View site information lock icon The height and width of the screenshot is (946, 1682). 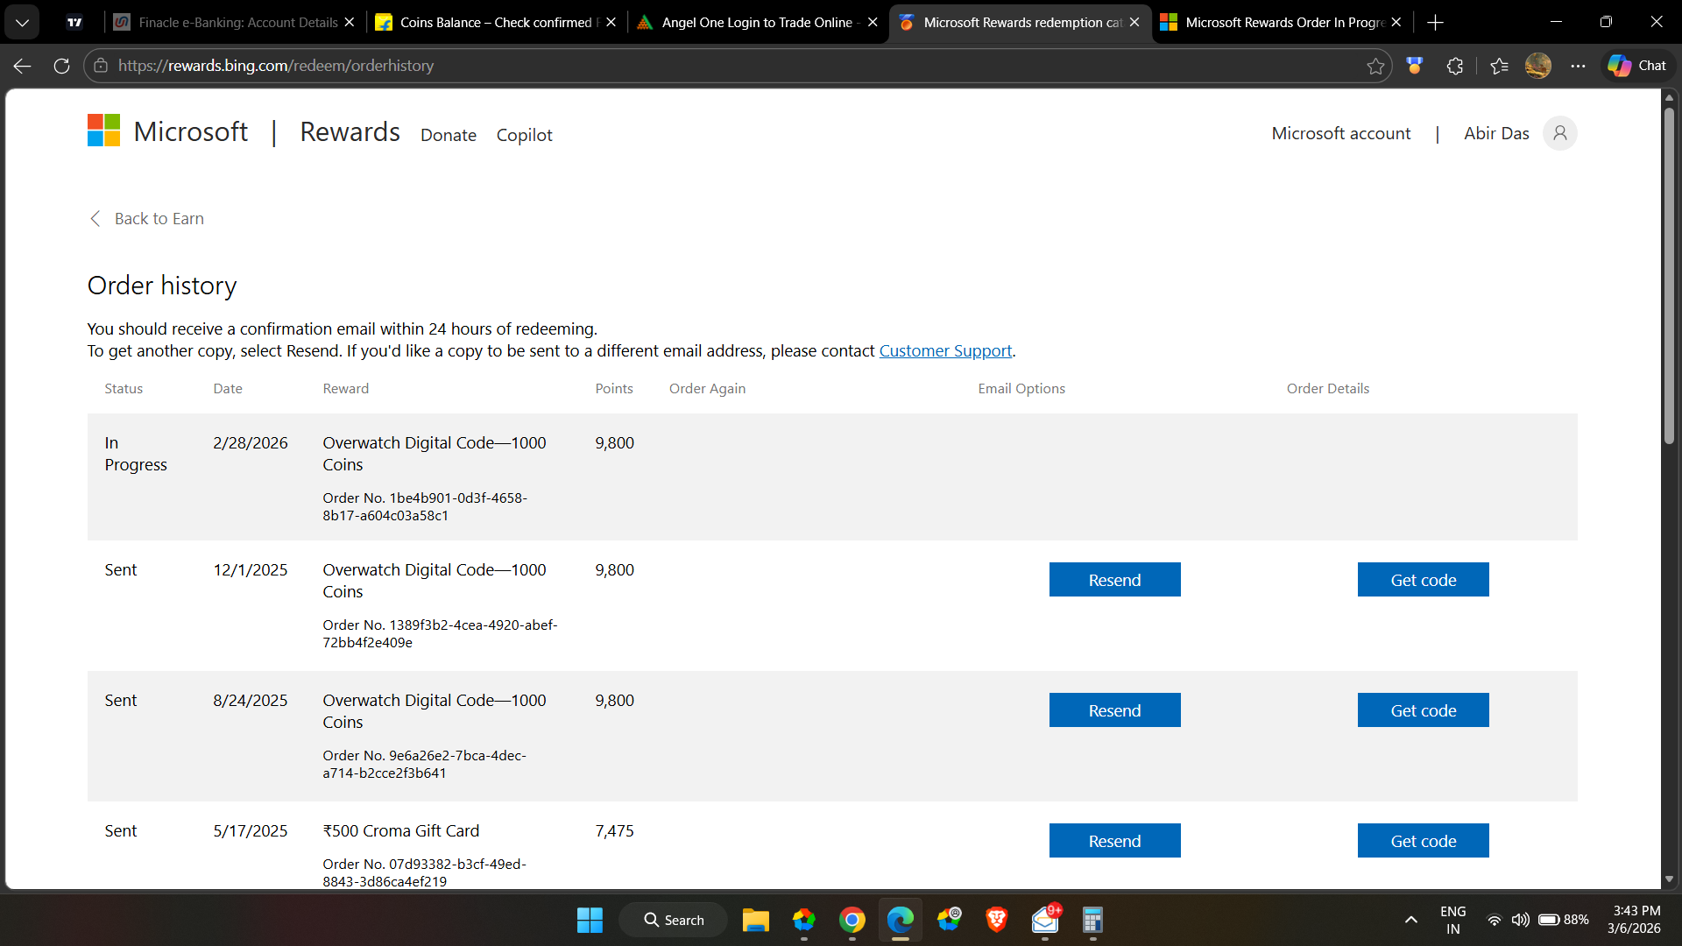tap(101, 66)
